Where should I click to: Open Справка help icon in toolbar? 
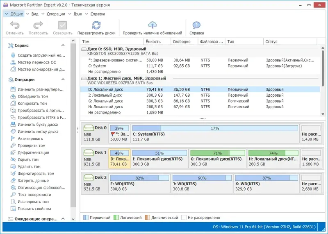point(196,25)
